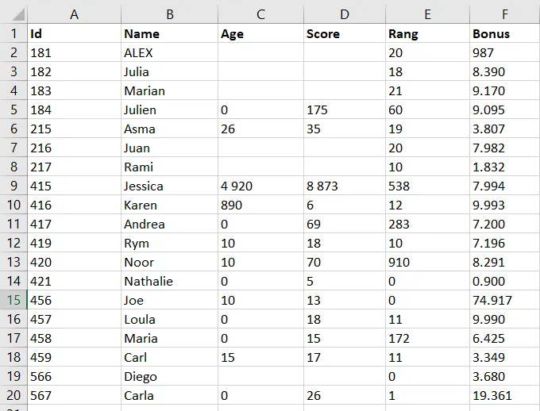Select the cell containing Nathalie
540x411 pixels.
169,281
